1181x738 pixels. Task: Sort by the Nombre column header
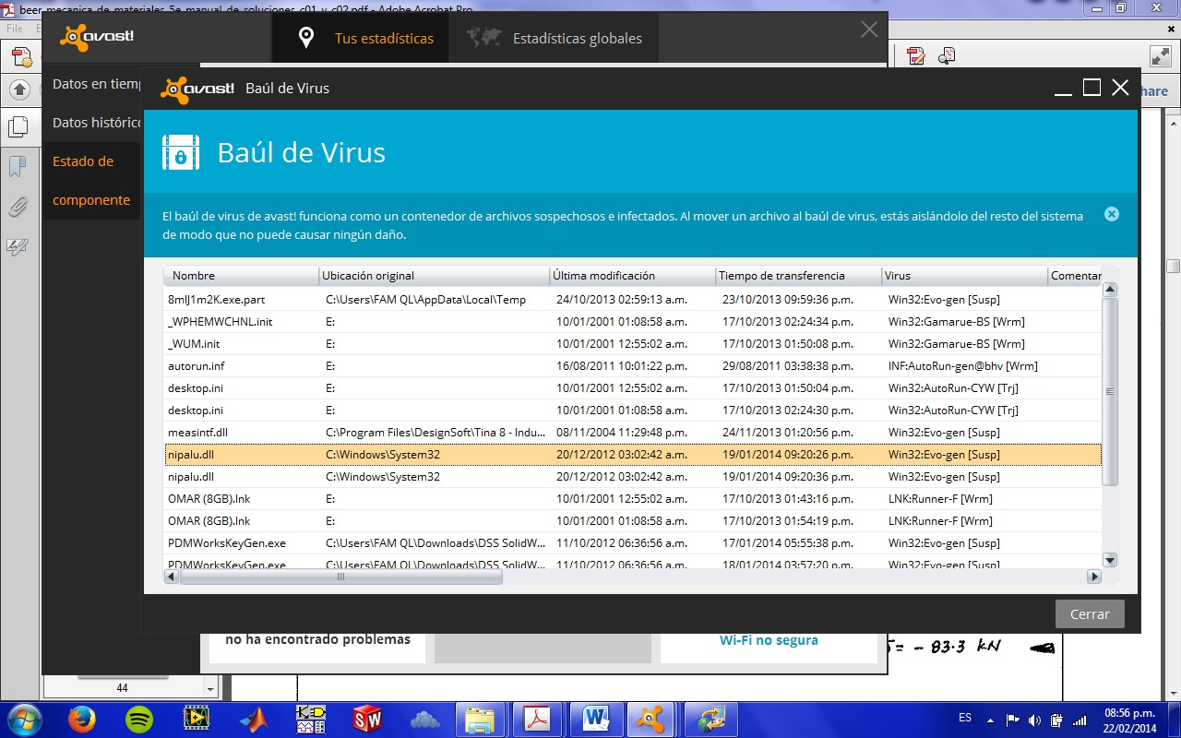tap(241, 276)
